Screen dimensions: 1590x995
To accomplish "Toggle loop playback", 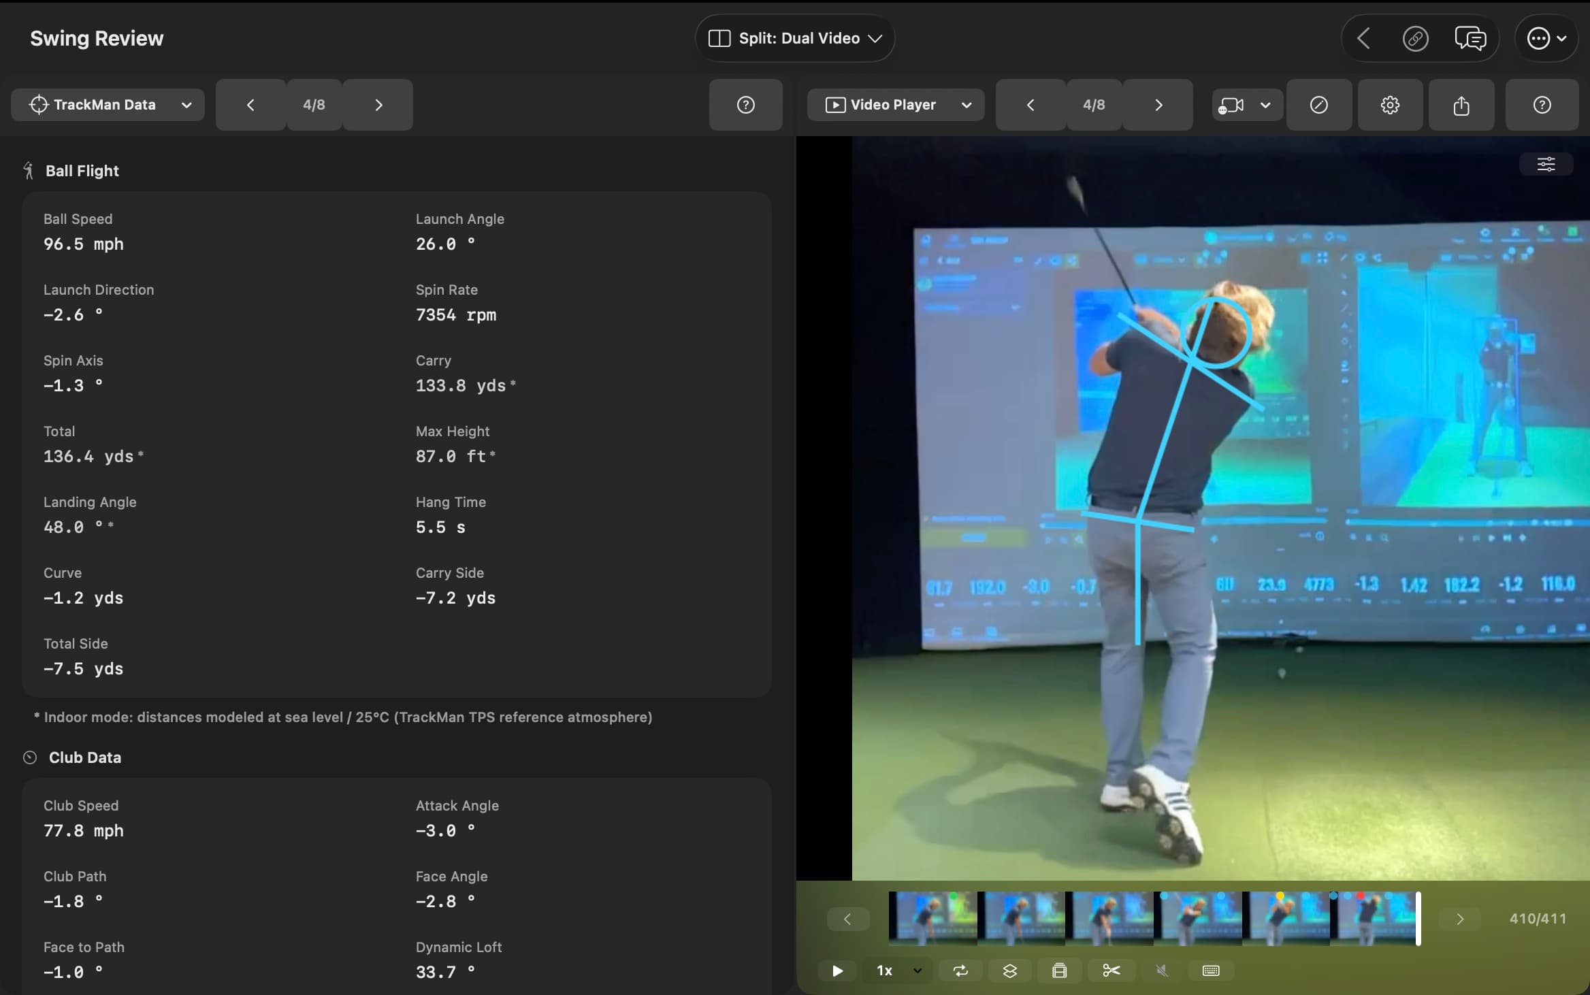I will point(960,970).
